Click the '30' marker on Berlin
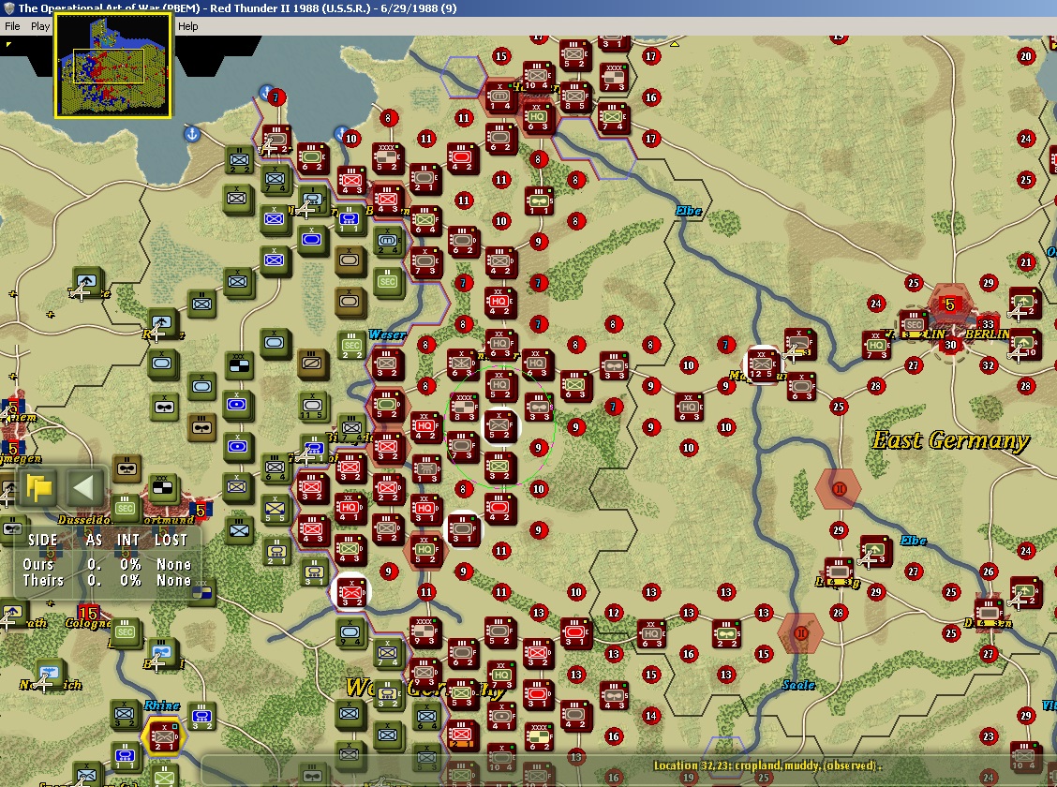 click(950, 345)
